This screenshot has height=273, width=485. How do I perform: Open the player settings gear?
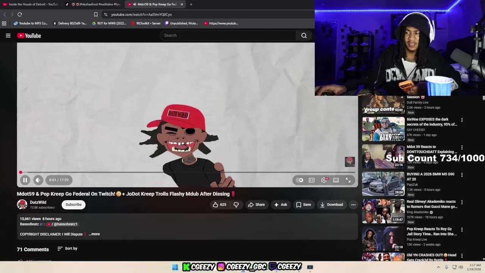point(324,180)
